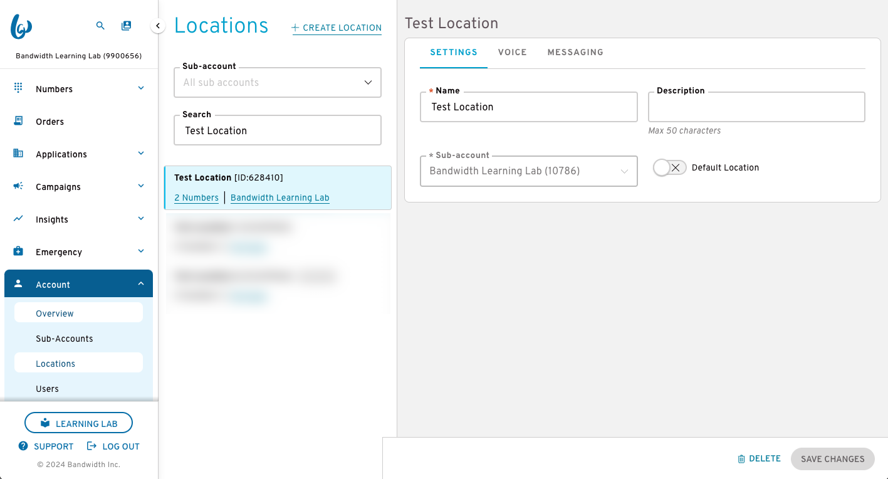Open the 2 Numbers link

pos(196,197)
